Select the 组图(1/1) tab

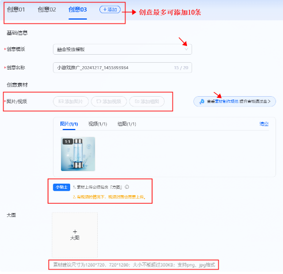(127, 124)
